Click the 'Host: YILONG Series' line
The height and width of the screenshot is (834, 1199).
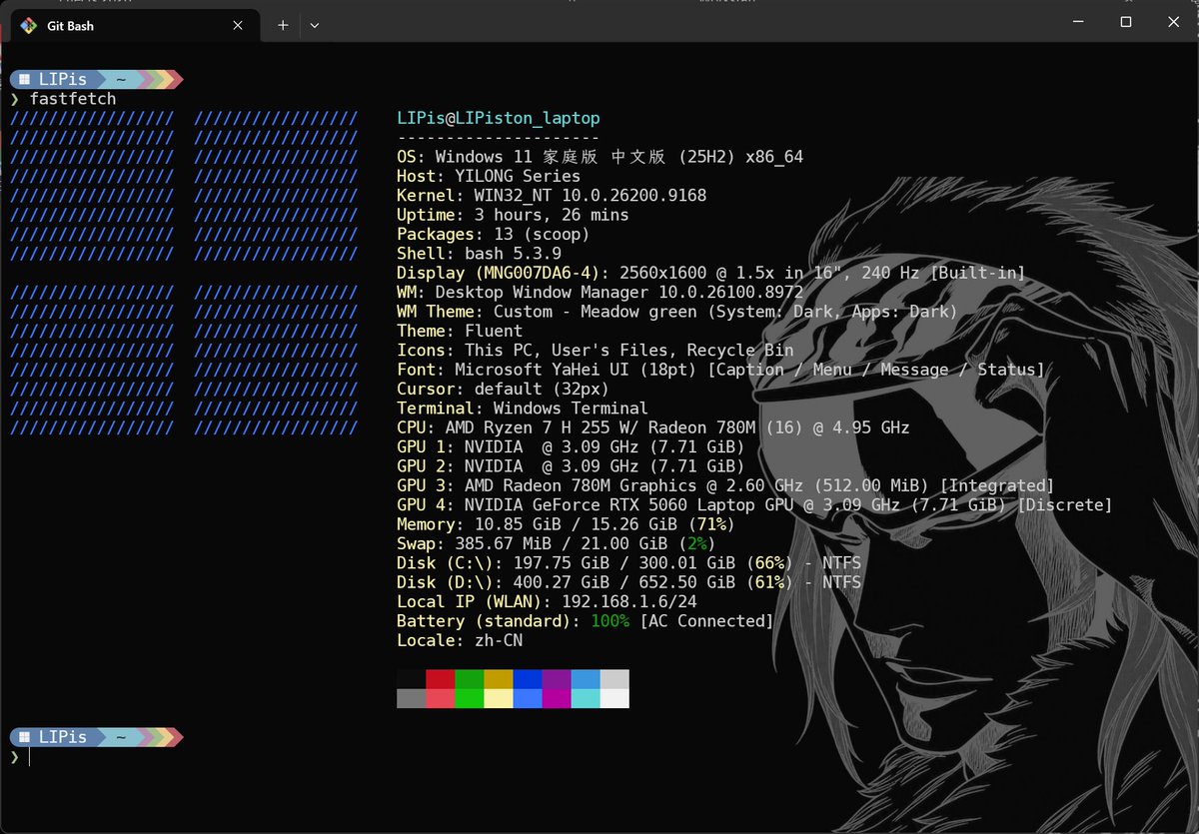tap(489, 176)
